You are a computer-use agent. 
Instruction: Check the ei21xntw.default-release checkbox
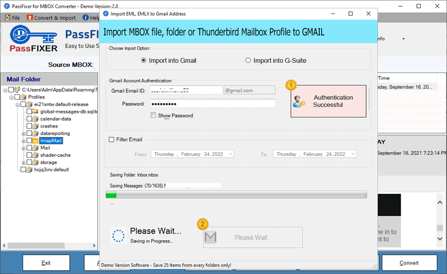[23, 104]
